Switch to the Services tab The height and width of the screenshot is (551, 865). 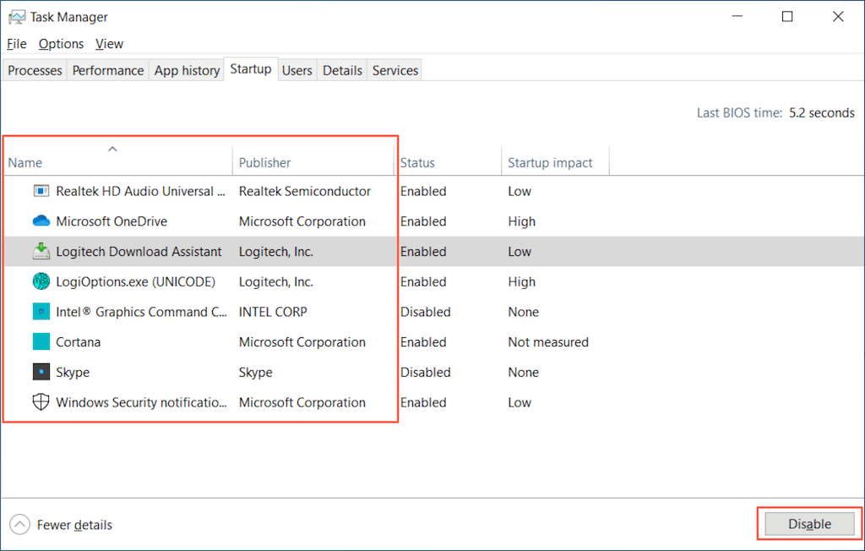click(395, 71)
